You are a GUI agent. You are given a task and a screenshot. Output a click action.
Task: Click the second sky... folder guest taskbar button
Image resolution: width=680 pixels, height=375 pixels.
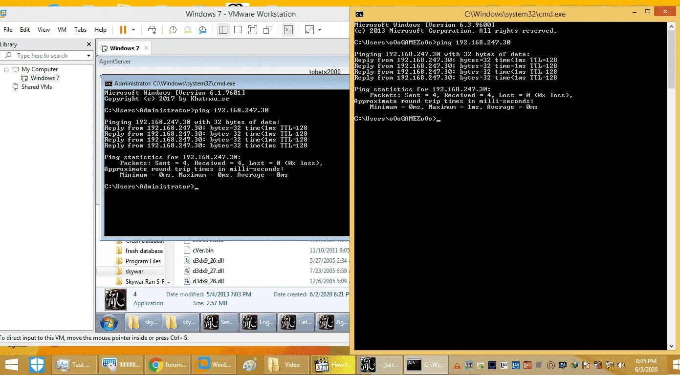[181, 323]
